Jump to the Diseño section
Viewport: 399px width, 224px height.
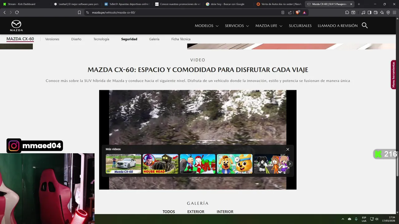(76, 39)
